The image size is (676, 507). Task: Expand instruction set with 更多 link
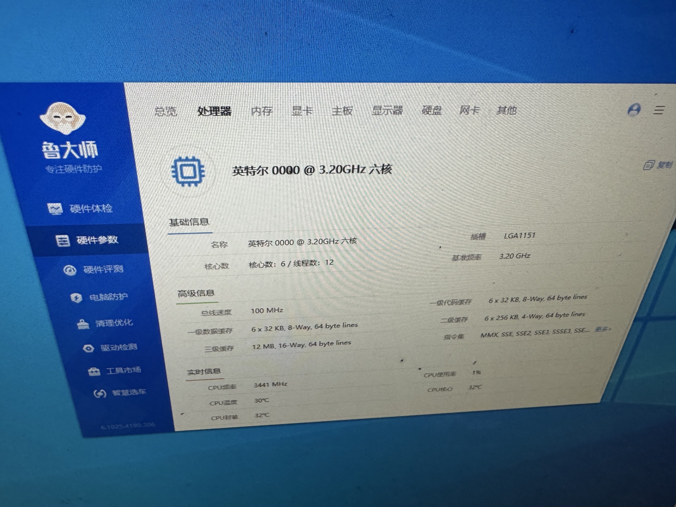603,329
